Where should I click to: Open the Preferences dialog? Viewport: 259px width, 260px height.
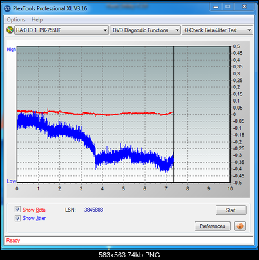pos(213,226)
